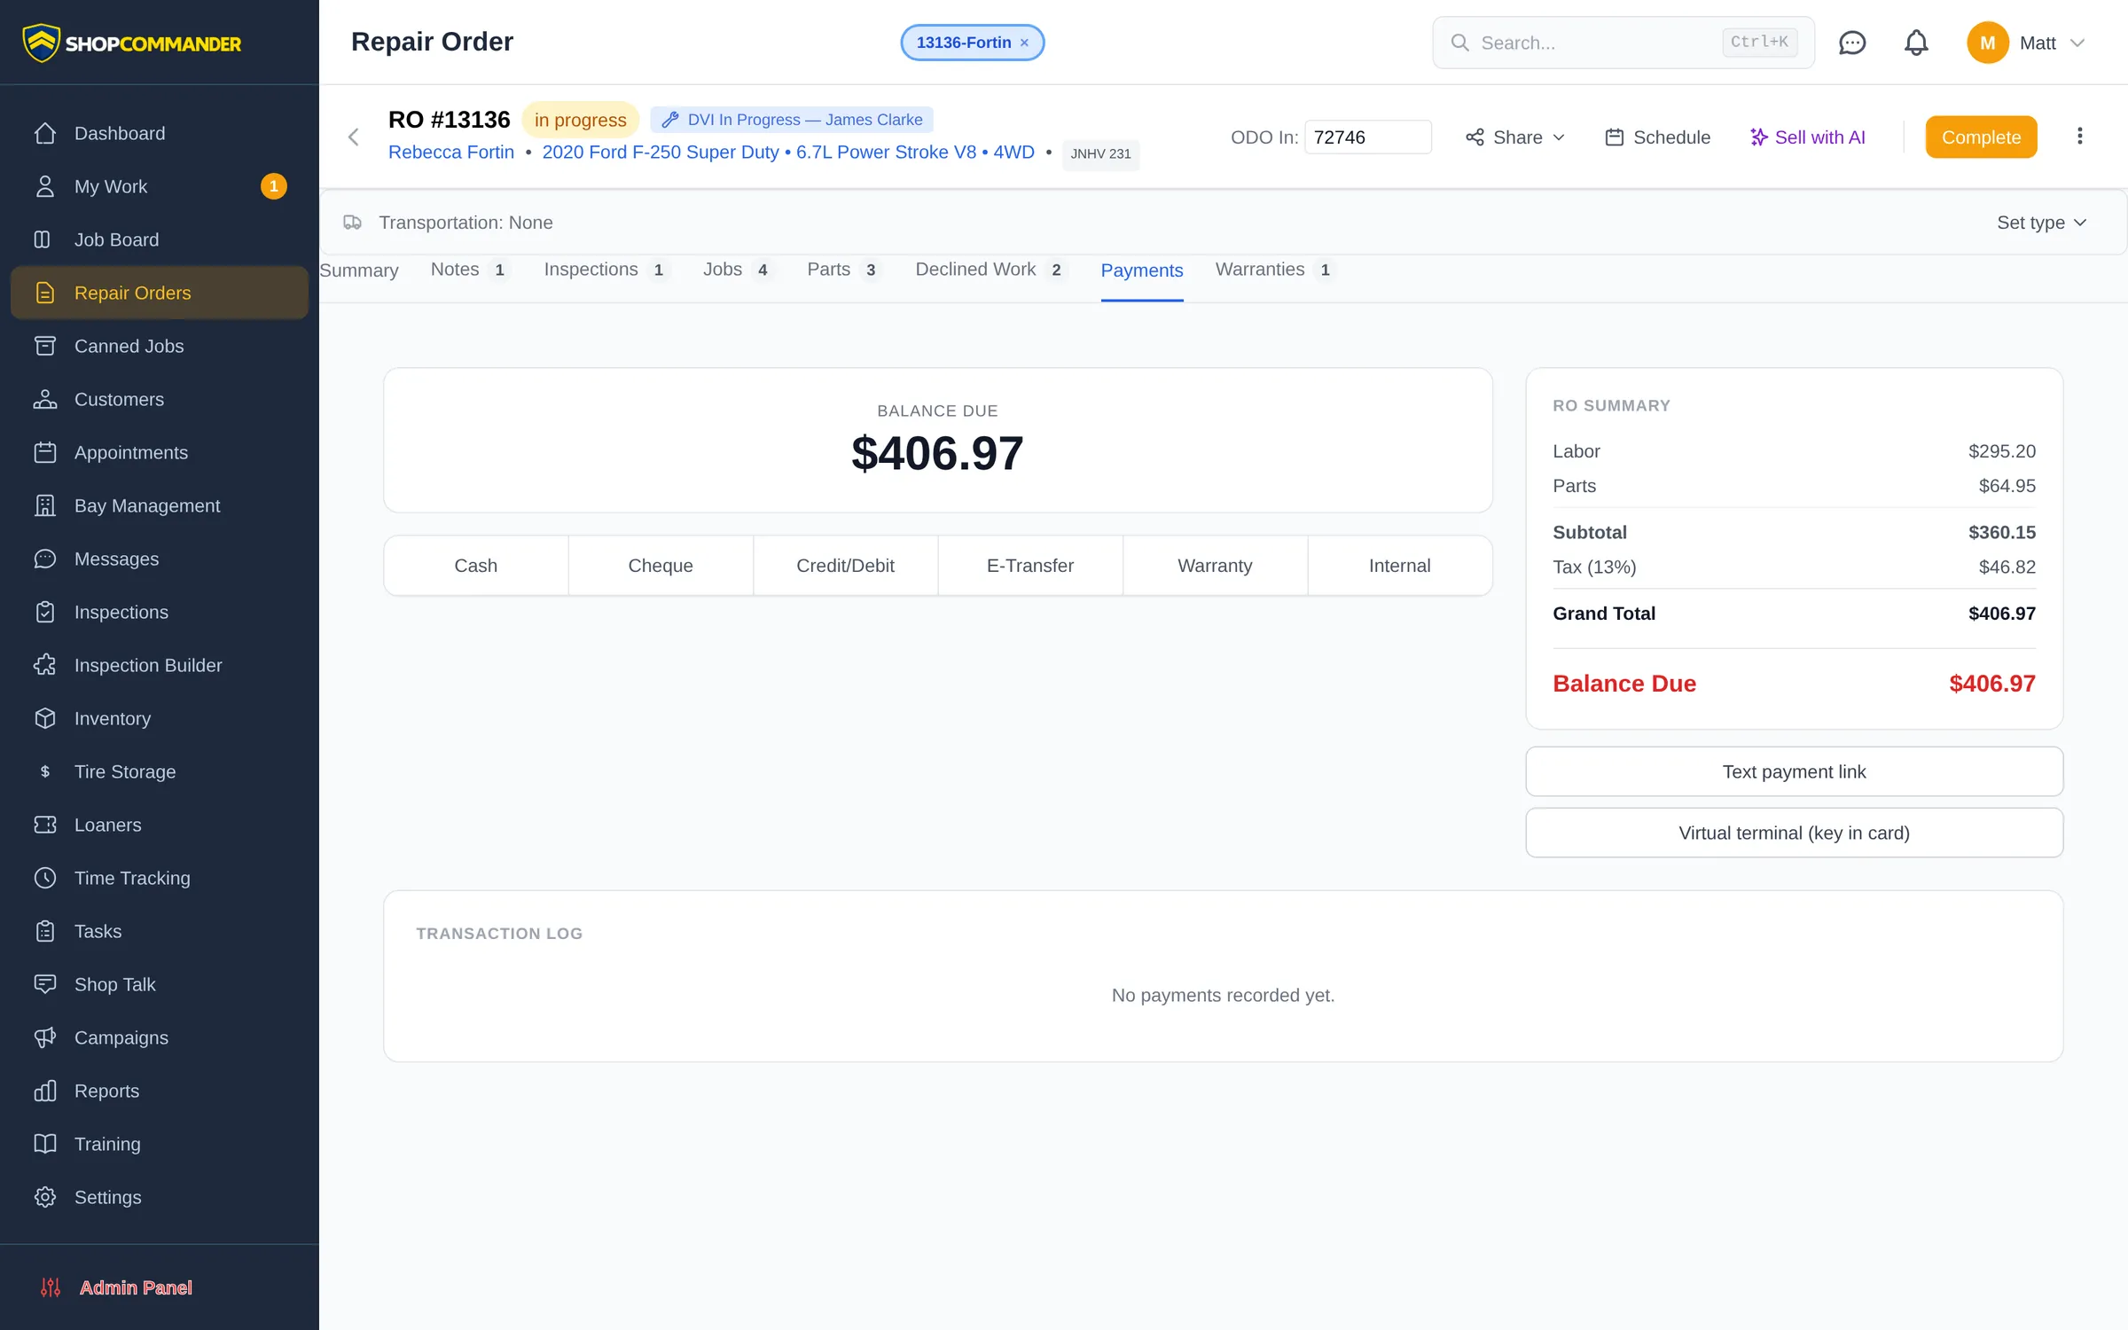The width and height of the screenshot is (2128, 1330).
Task: Open the Tasks checklist icon
Action: pos(45,931)
